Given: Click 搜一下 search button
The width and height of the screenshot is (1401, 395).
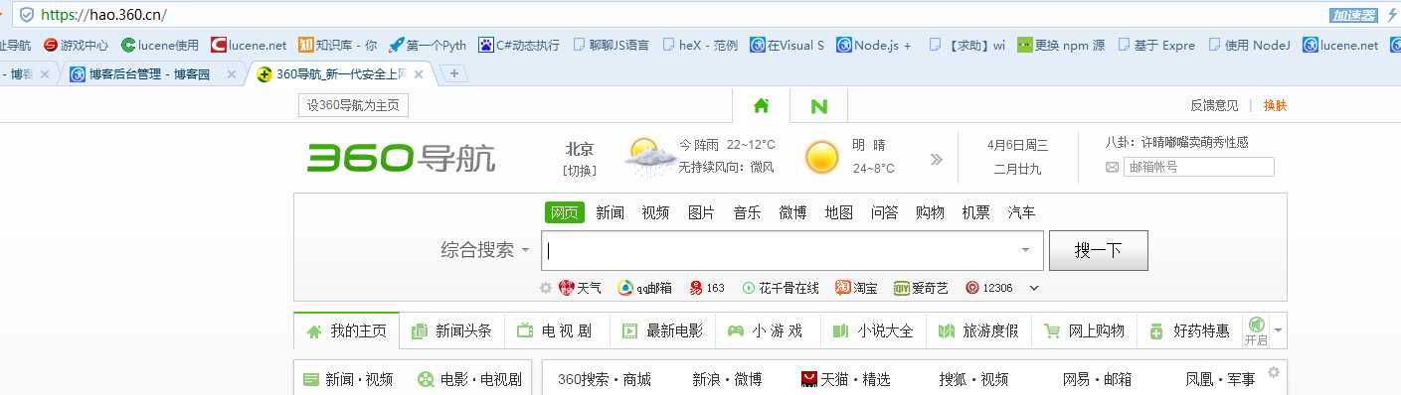Looking at the screenshot, I should 1098,250.
